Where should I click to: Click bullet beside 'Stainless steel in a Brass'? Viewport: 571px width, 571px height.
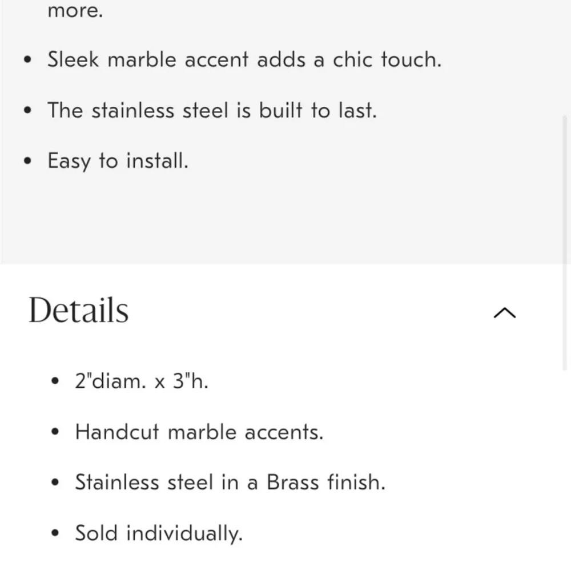55,482
